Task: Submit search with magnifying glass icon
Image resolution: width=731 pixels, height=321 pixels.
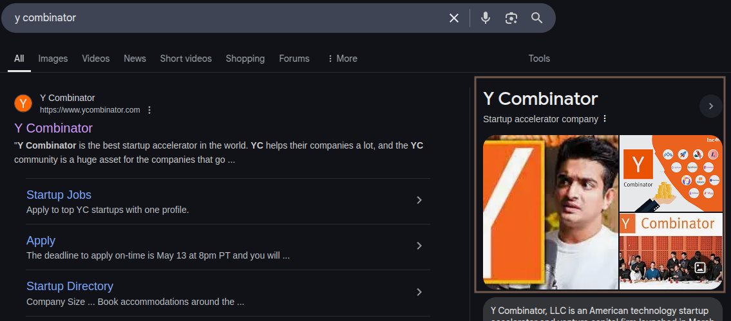Action: point(537,18)
